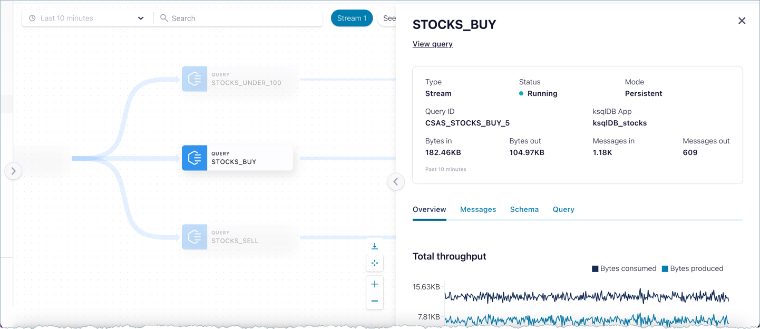Click the download icon above zoom controls
This screenshot has height=329, width=760.
(375, 246)
